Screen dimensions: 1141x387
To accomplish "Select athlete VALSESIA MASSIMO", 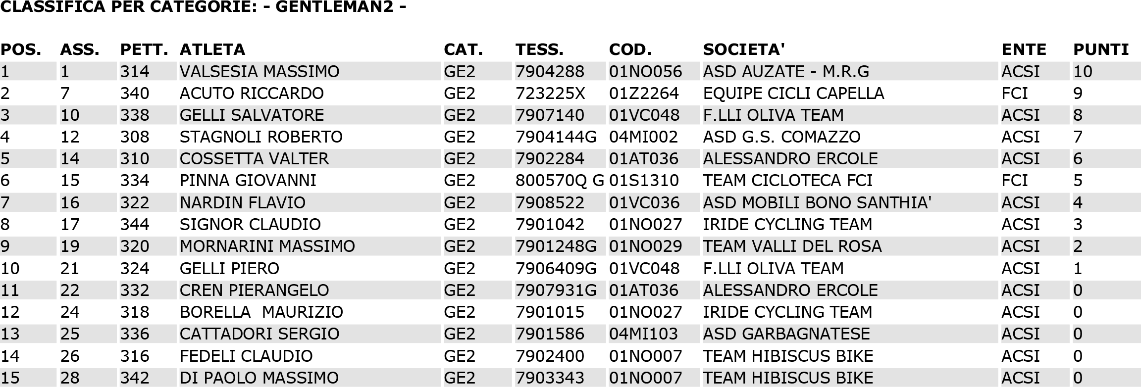I will click(x=259, y=71).
